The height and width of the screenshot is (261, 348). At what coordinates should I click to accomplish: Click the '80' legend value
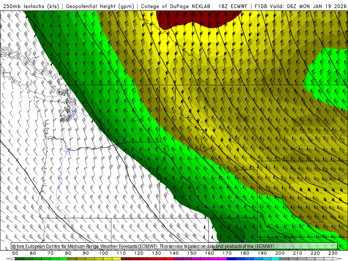point(68,253)
